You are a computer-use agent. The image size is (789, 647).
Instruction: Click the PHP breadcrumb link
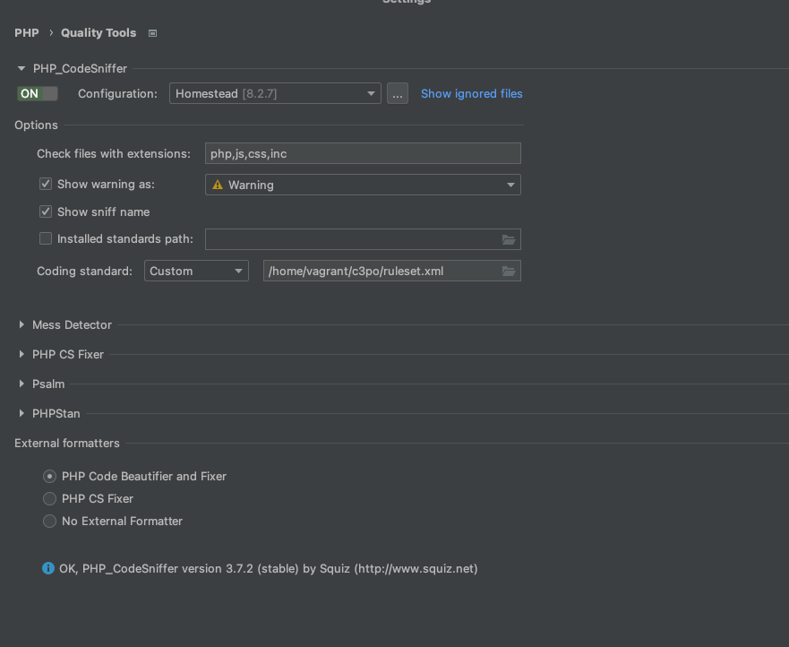tap(26, 32)
